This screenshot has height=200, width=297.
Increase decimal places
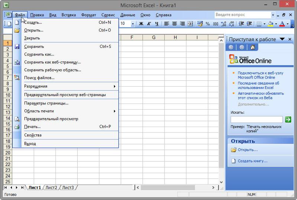click(x=223, y=24)
